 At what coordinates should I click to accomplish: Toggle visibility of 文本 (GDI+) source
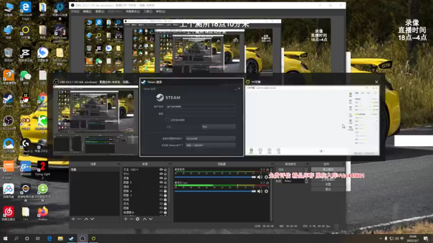[161, 170]
